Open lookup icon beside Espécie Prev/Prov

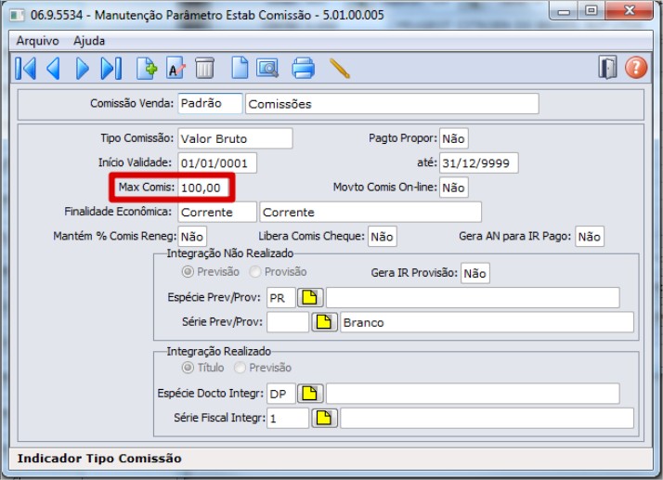(x=310, y=298)
